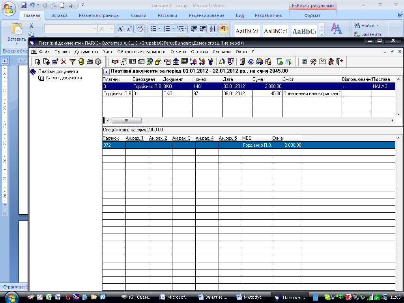Add a new payment document

click(x=37, y=62)
